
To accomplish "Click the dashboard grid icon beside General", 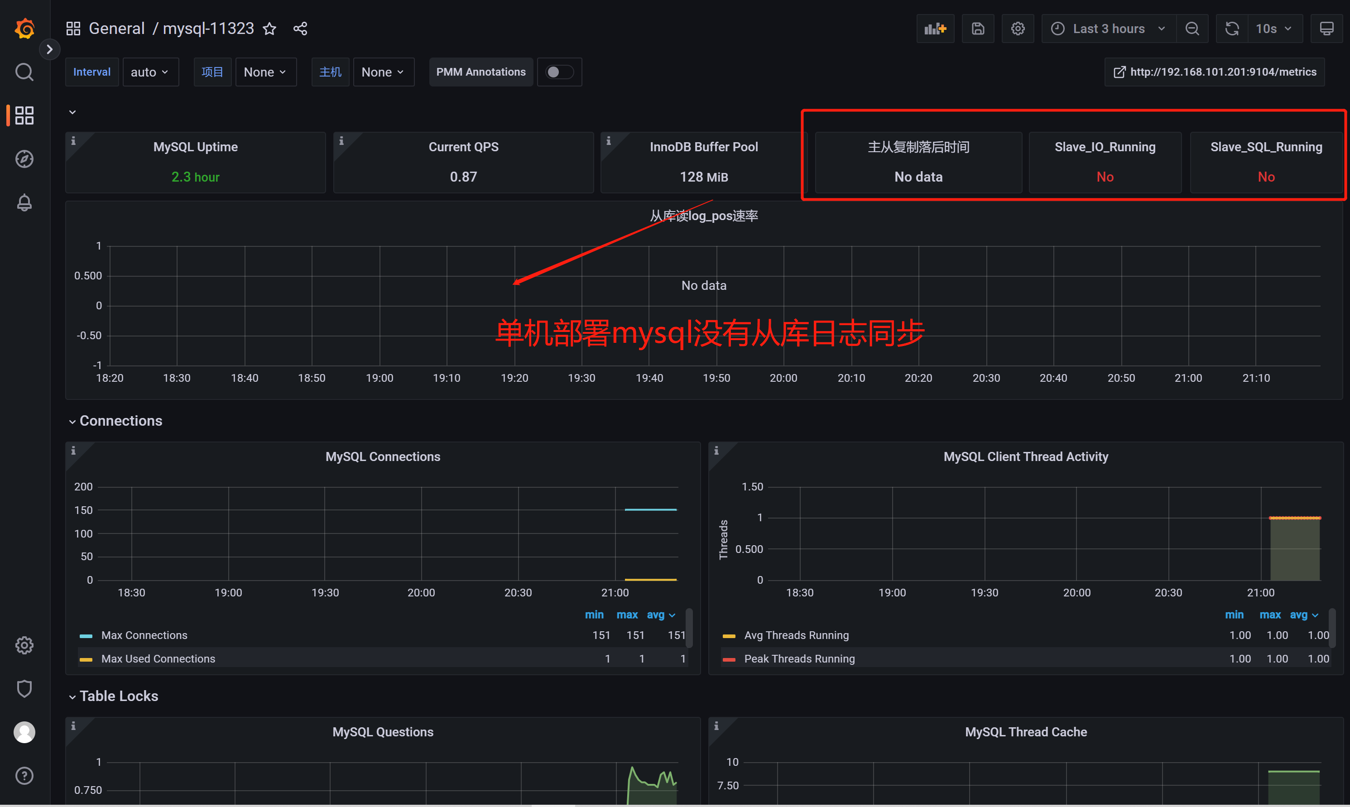I will [x=73, y=28].
